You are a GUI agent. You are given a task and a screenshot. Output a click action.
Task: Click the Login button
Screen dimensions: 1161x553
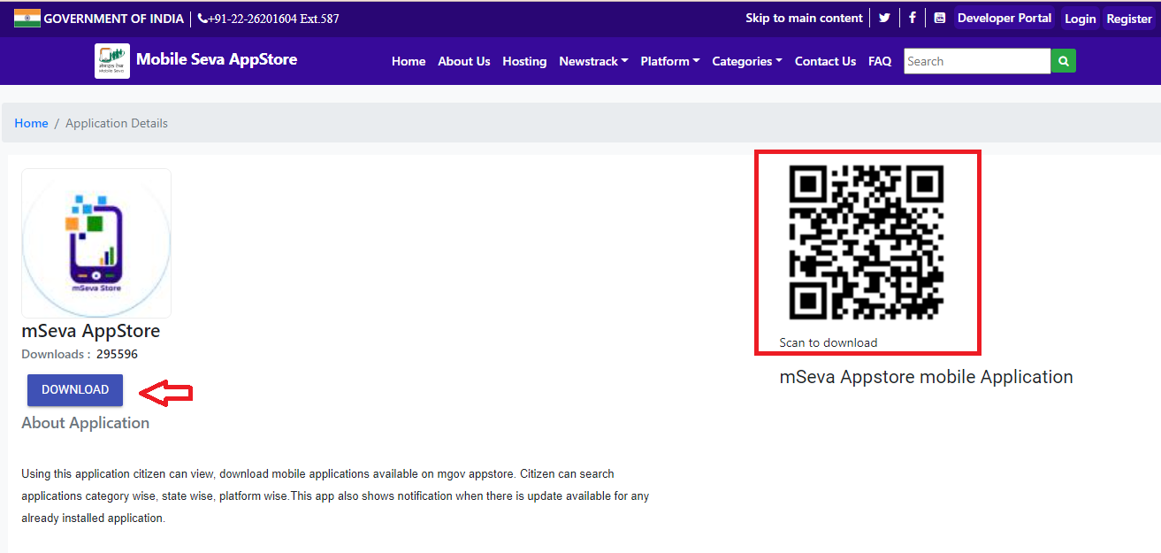coord(1080,19)
